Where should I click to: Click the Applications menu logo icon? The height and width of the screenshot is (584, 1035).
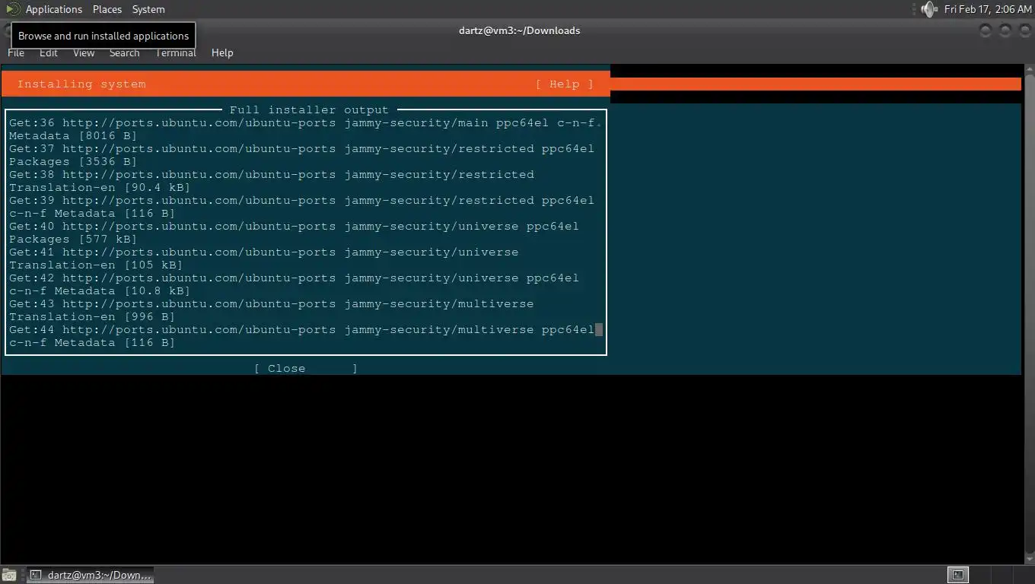click(12, 9)
